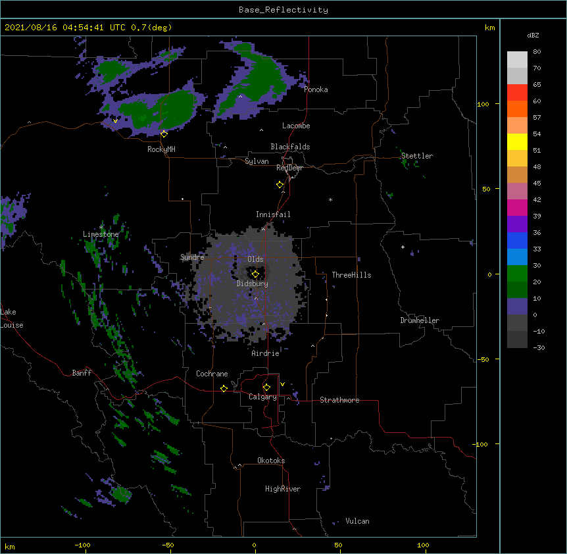Click the dBZ legend heading

533,36
